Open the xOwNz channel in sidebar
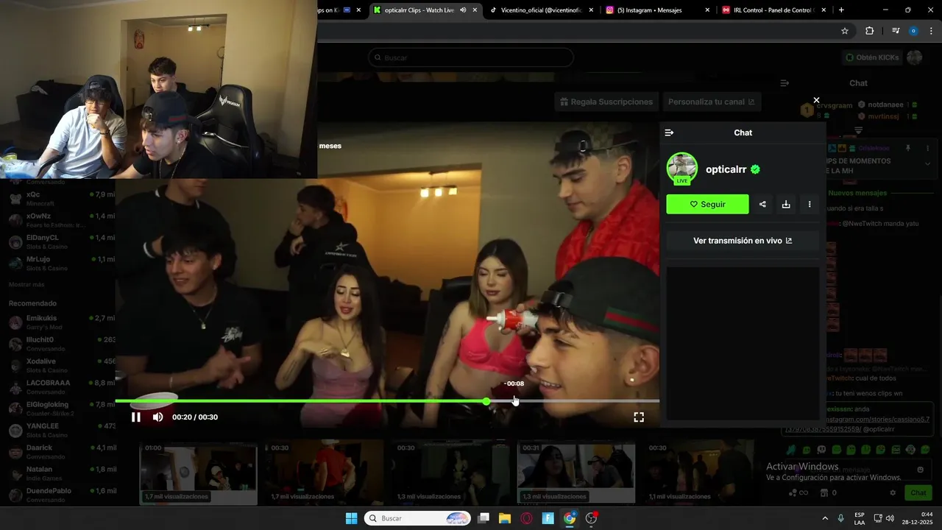The image size is (942, 530). (57, 219)
